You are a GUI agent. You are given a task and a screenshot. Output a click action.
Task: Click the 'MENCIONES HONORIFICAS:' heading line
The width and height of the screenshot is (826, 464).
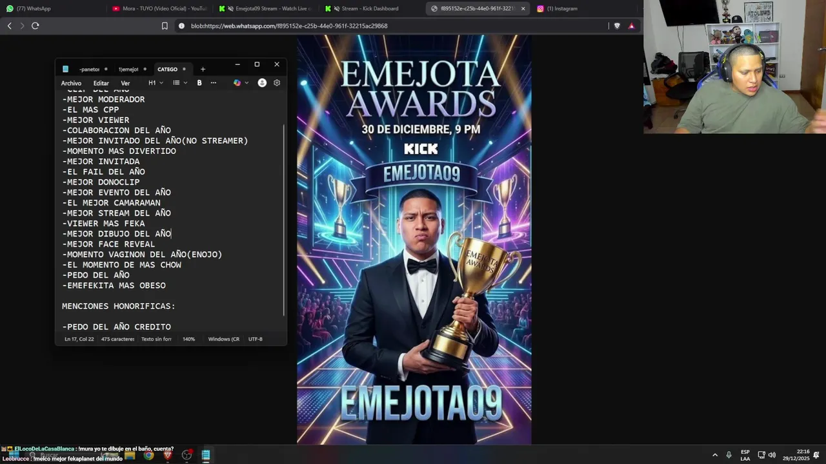(x=119, y=306)
